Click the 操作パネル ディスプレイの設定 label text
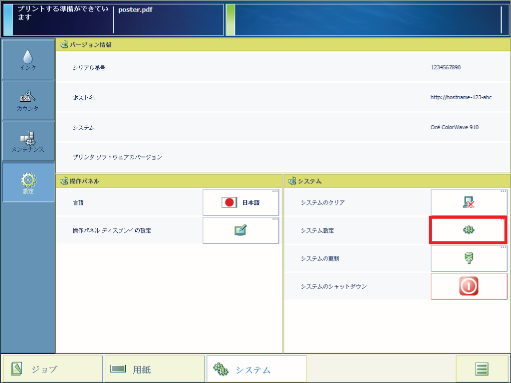Viewport: 511px width, 383px height. pyautogui.click(x=112, y=230)
